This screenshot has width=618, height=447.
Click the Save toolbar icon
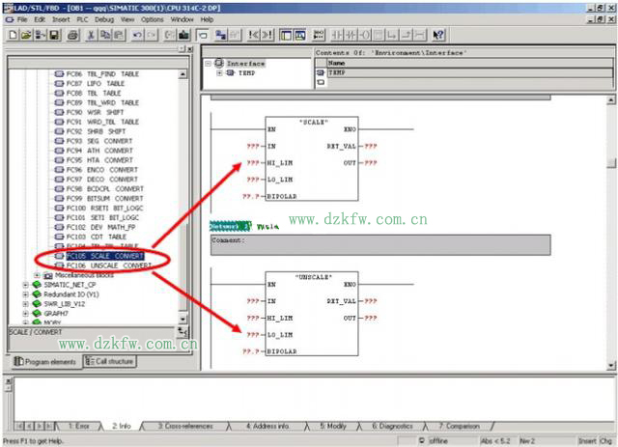click(x=55, y=35)
